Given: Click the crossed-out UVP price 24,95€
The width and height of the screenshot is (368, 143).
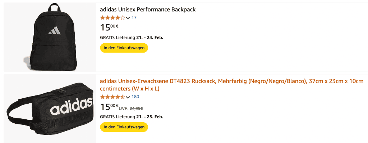Looking at the screenshot, I should tap(136, 108).
